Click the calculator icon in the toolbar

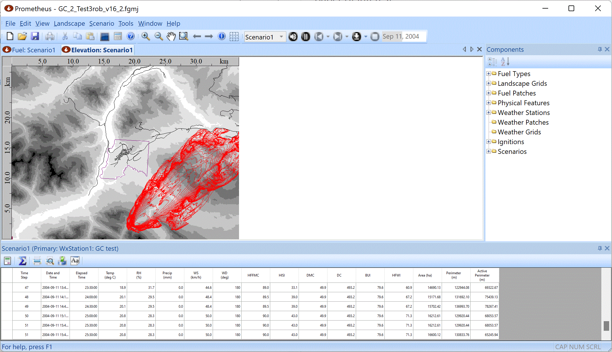pyautogui.click(x=118, y=36)
